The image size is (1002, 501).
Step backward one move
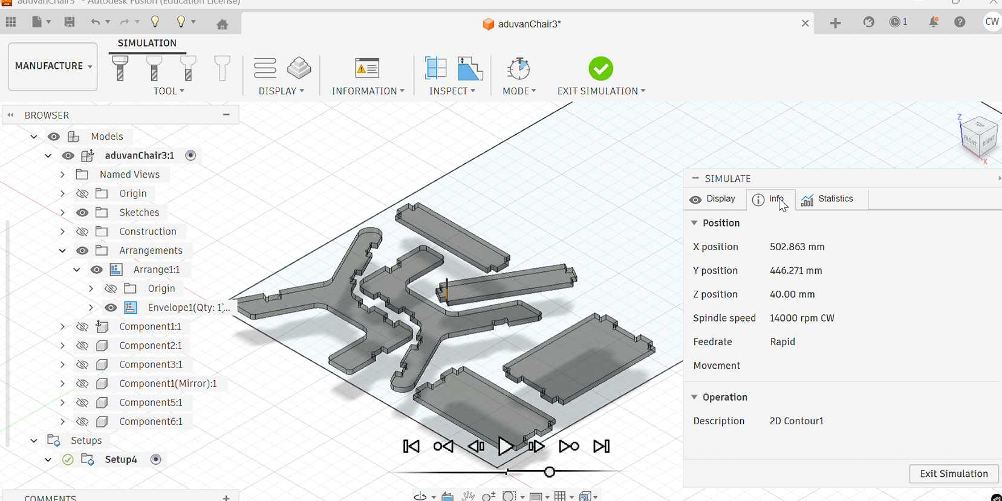476,447
